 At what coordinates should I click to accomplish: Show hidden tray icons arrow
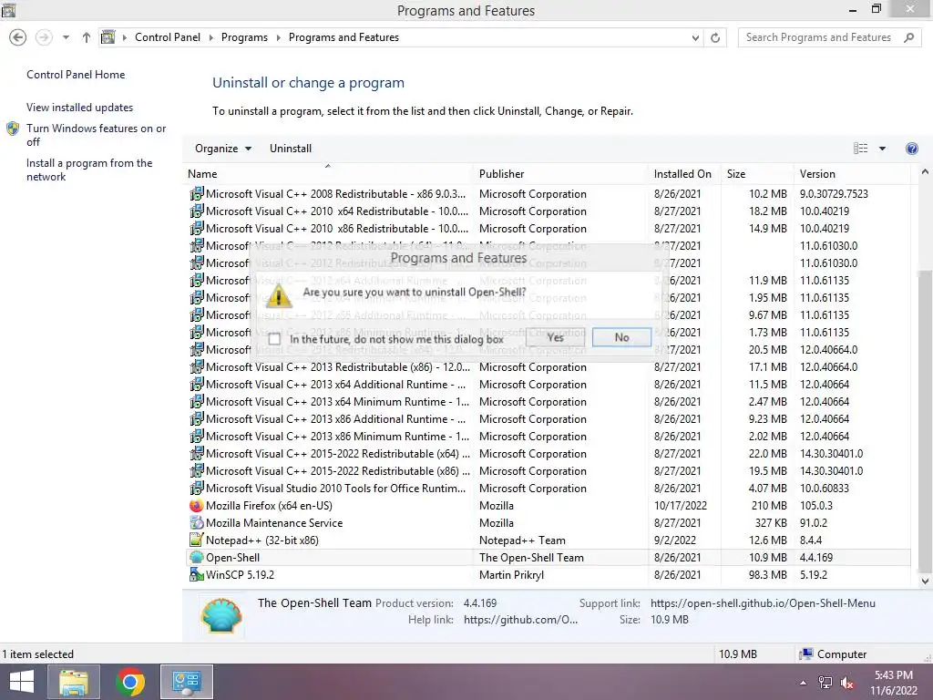[x=804, y=683]
